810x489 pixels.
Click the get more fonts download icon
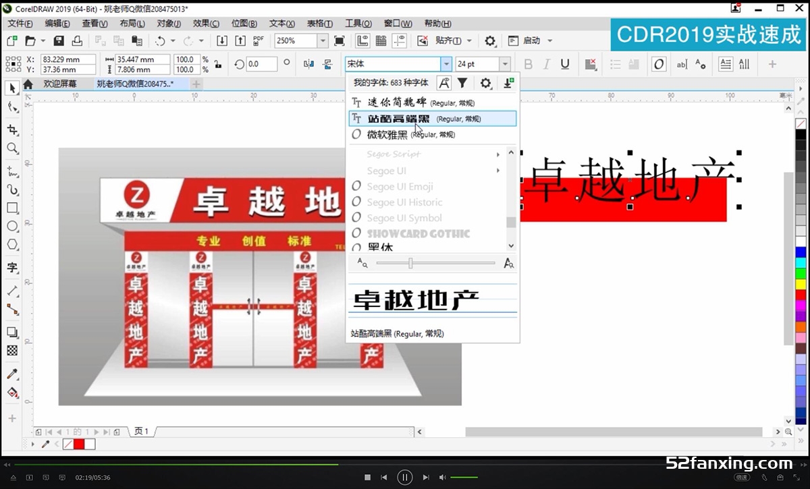pyautogui.click(x=508, y=83)
